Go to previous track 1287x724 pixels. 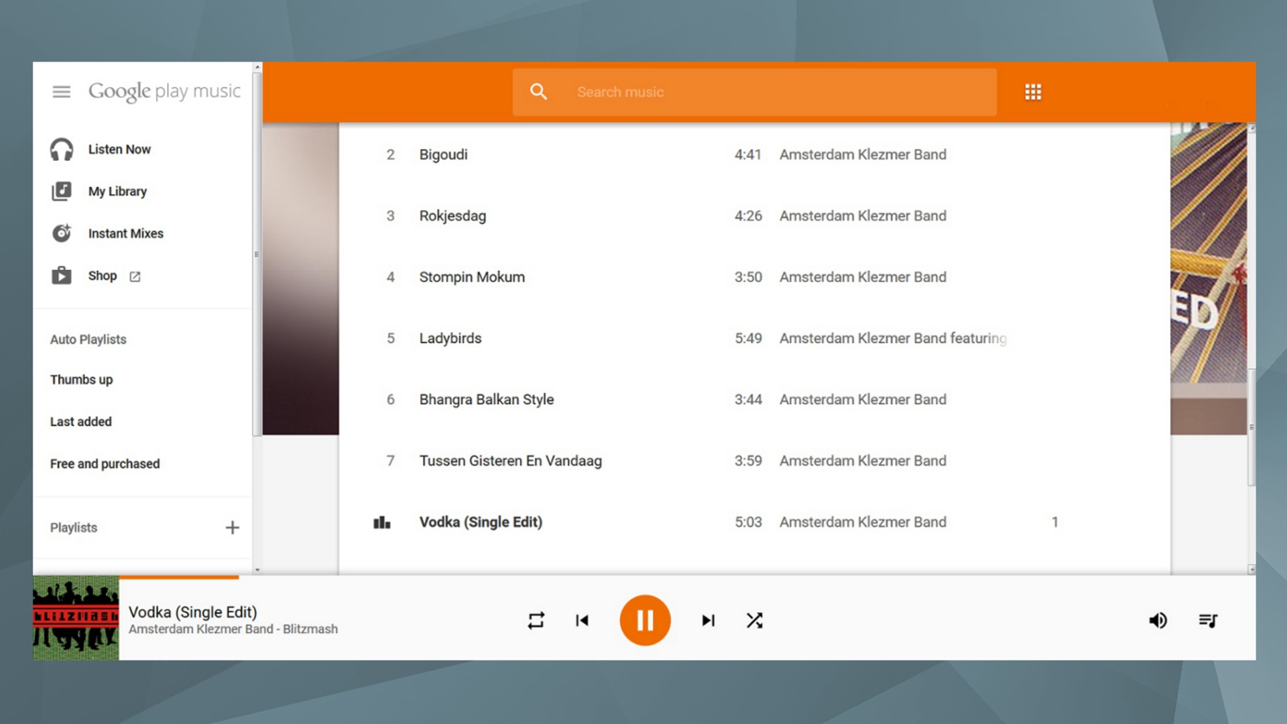coord(582,621)
